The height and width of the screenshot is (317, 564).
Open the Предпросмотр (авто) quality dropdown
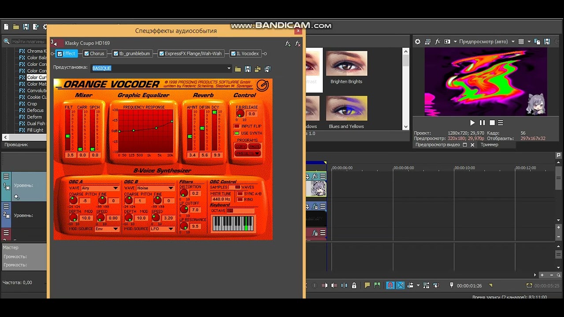point(513,42)
